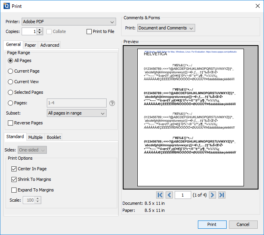
Task: Choose Selected Pages radio option
Action: pos(11,92)
